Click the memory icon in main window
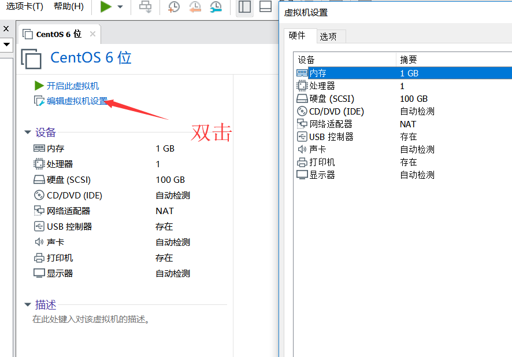The height and width of the screenshot is (357, 512). (39, 149)
